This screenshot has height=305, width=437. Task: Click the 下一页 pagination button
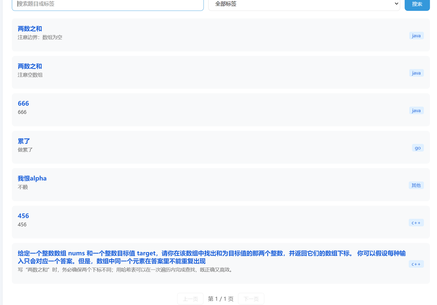point(251,299)
